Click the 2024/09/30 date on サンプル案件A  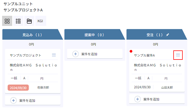pos(142,87)
